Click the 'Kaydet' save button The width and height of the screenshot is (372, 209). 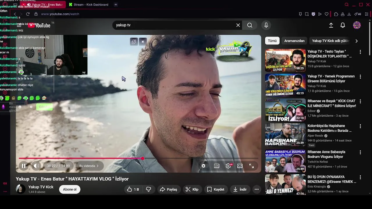pos(216,190)
